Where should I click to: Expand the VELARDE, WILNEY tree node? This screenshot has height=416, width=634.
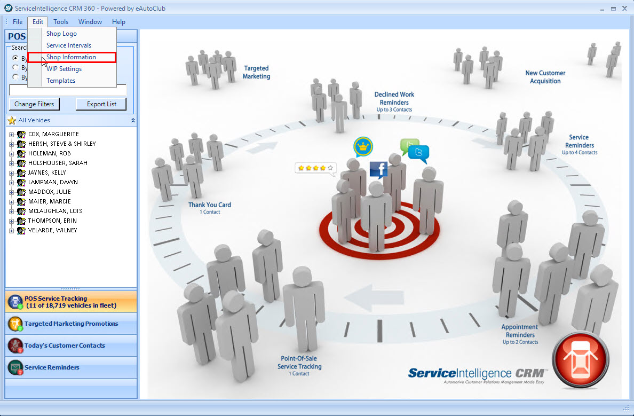click(x=11, y=231)
